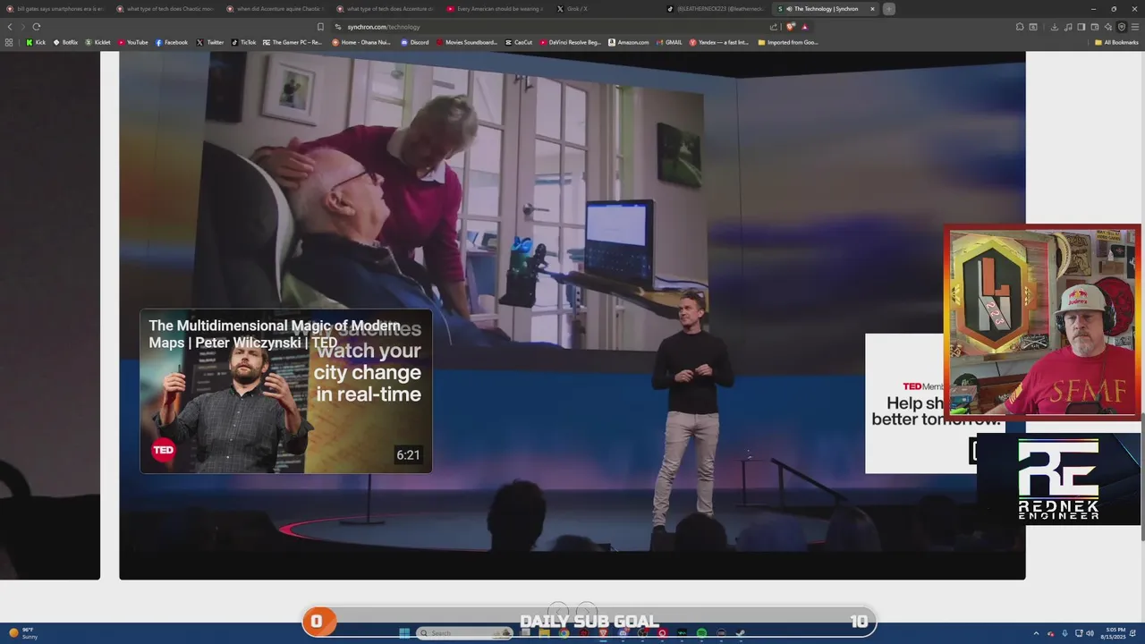This screenshot has height=644, width=1145.
Task: Open the weather widget showing Sunny
Action: tap(23, 633)
